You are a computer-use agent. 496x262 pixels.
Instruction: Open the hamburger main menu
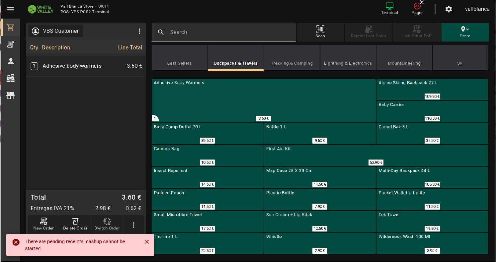point(11,9)
